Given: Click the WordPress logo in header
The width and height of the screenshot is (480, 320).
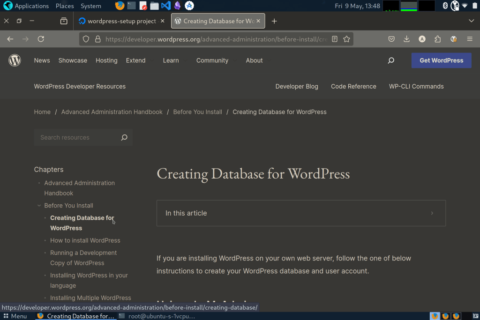Looking at the screenshot, I should (x=15, y=60).
